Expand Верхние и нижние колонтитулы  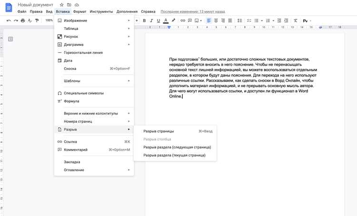tap(94, 113)
